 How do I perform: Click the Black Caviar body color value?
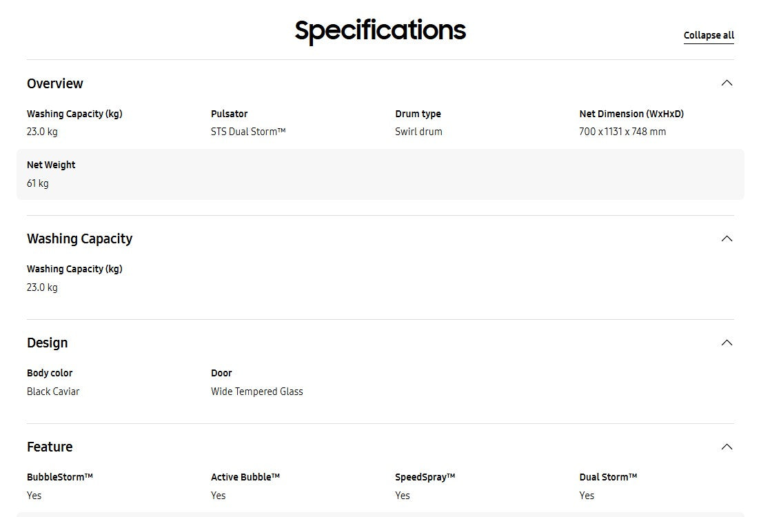(x=53, y=392)
